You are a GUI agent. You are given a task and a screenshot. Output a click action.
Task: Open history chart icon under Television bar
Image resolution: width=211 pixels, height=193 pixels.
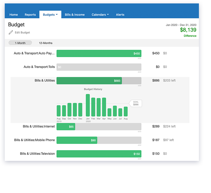click(x=140, y=159)
